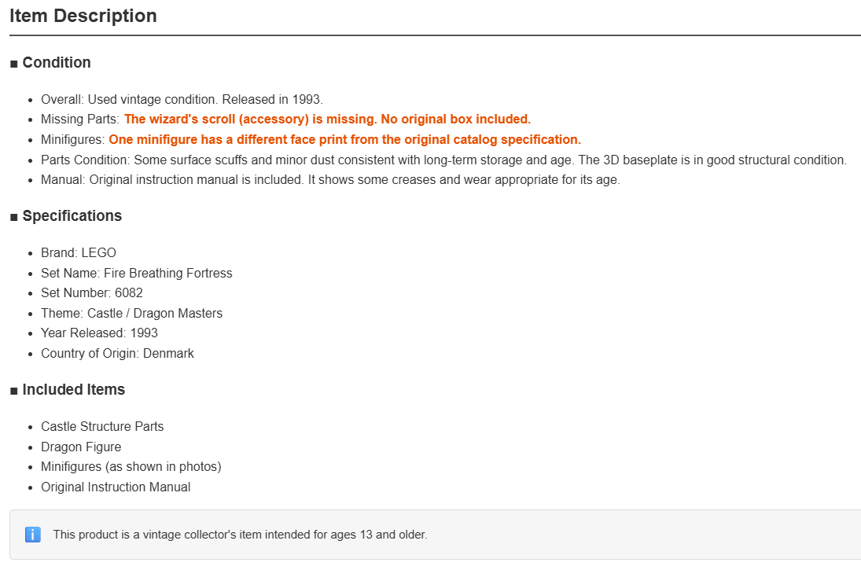The height and width of the screenshot is (581, 861).
Task: Click the Brand: LEGO entry
Action: click(x=79, y=252)
